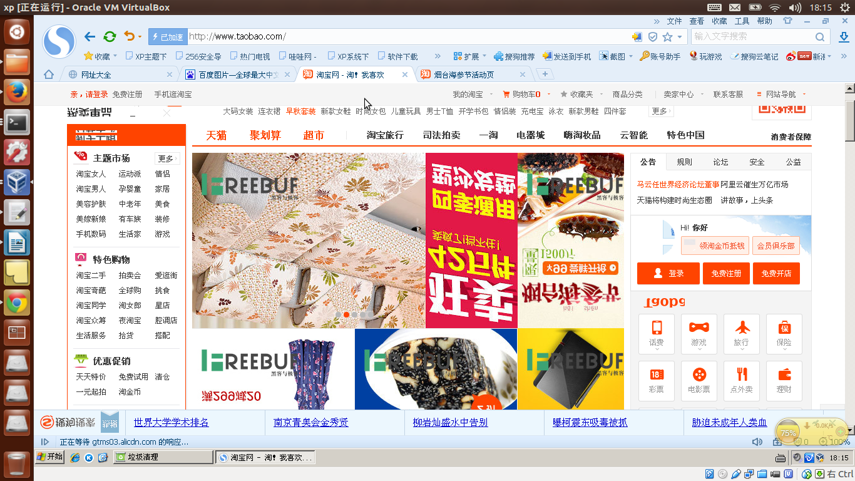The width and height of the screenshot is (855, 481).
Task: Click the home icon left of tabs
Action: [49, 75]
